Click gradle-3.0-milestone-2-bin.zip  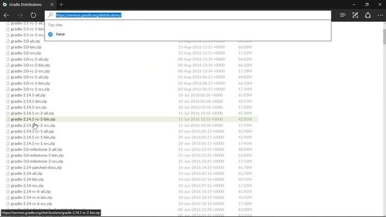pos(37,156)
